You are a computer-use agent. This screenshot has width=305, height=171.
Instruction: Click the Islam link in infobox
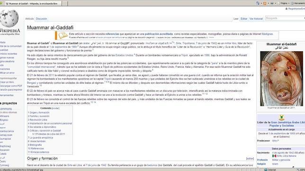pyautogui.click(x=275, y=164)
